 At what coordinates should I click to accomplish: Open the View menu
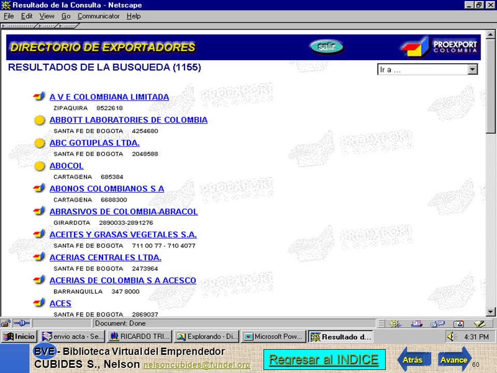tap(47, 16)
